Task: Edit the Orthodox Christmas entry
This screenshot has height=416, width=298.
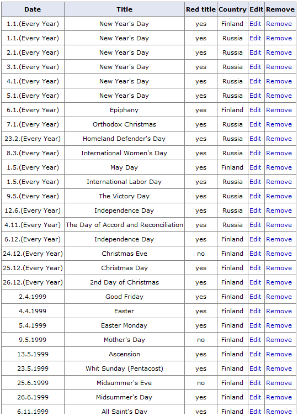Action: click(255, 124)
